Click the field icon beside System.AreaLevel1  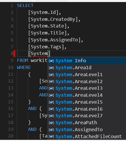[x=51, y=75]
